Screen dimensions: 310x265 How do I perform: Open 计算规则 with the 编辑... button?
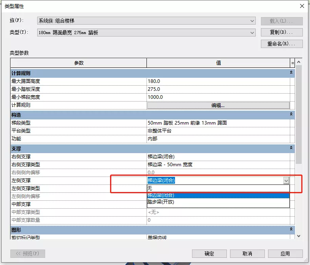[x=218, y=105]
